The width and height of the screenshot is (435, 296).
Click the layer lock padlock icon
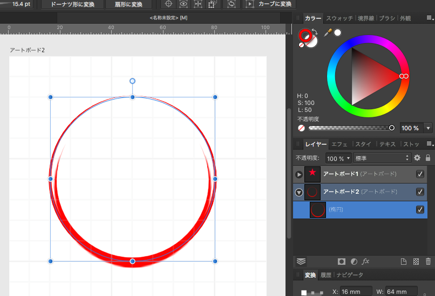(428, 158)
